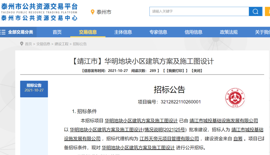Image resolution: width=270 pixels, height=155 pixels.
Task: Go to the 专家信息 tab
Action: (158, 32)
